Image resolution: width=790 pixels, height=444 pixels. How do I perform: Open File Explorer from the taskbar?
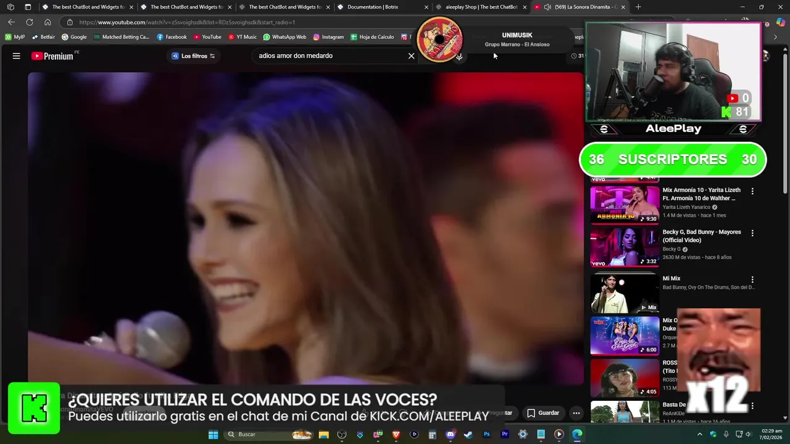pos(323,434)
